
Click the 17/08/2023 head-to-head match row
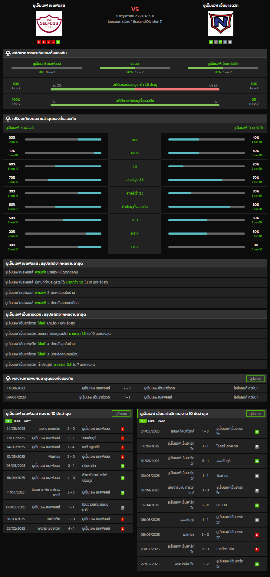tap(135, 388)
